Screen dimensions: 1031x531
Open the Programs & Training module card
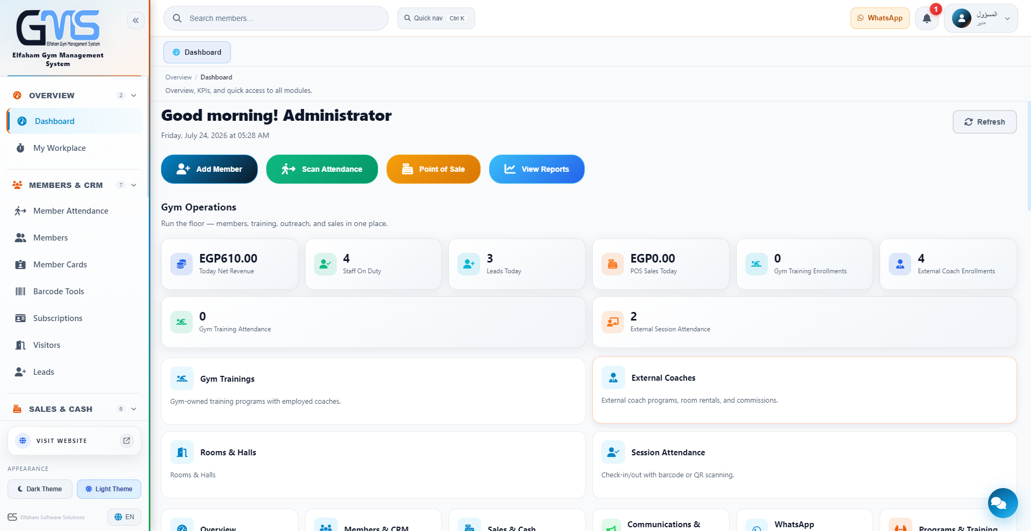click(x=948, y=520)
